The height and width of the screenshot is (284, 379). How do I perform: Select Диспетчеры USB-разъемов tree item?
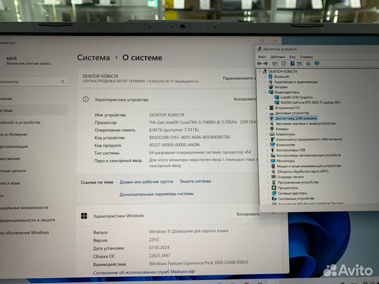(296, 118)
